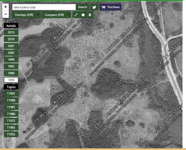Switch to the 2013 aerial imagery
The width and height of the screenshot is (186, 150).
click(11, 32)
